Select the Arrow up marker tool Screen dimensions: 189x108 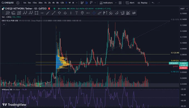(65, 13)
